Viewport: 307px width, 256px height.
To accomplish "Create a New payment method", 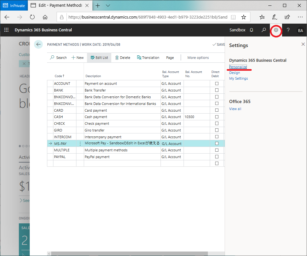I will tap(77, 58).
